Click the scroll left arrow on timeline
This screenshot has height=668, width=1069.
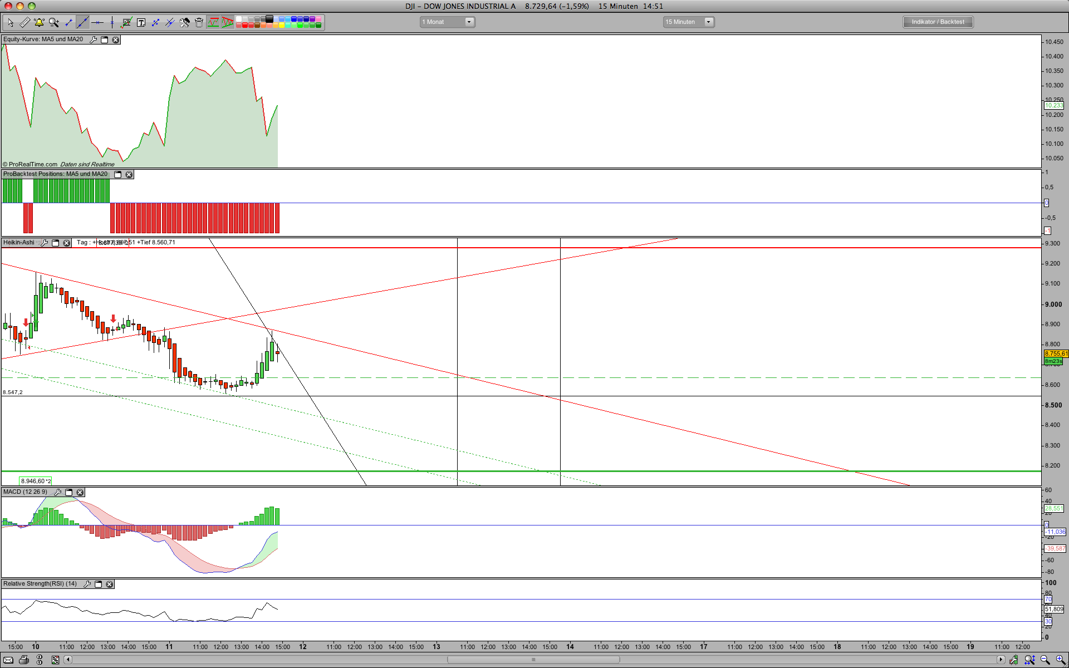(x=68, y=660)
